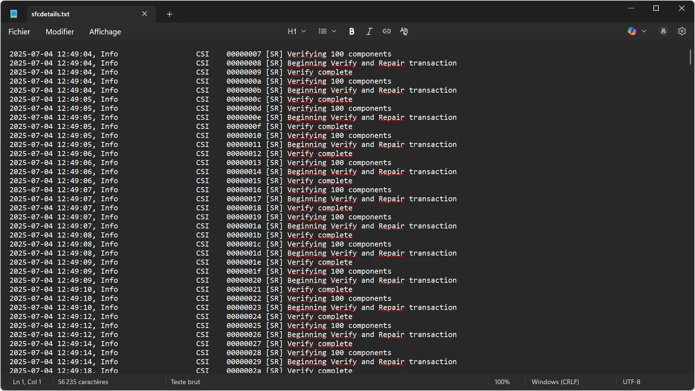Open the account profile icon
The width and height of the screenshot is (695, 391).
pos(664,31)
